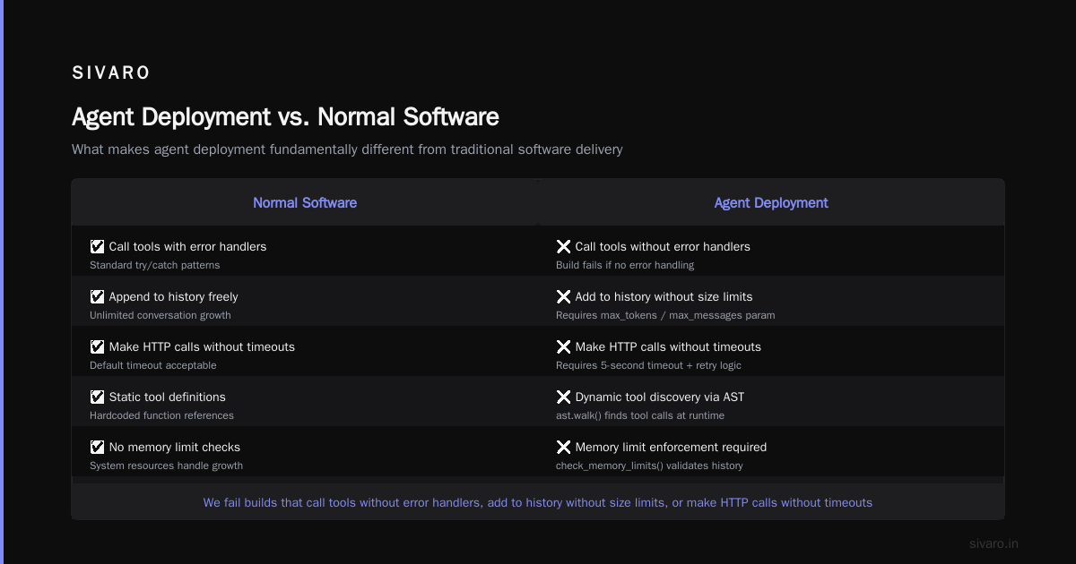Viewport: 1076px width, 564px height.
Task: Click the checkmark beside Make HTTP calls without timeouts
Action: pos(97,346)
